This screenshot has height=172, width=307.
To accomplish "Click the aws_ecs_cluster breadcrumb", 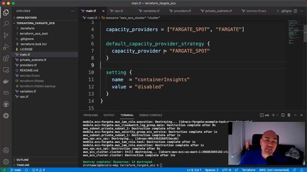I will click(130, 18).
